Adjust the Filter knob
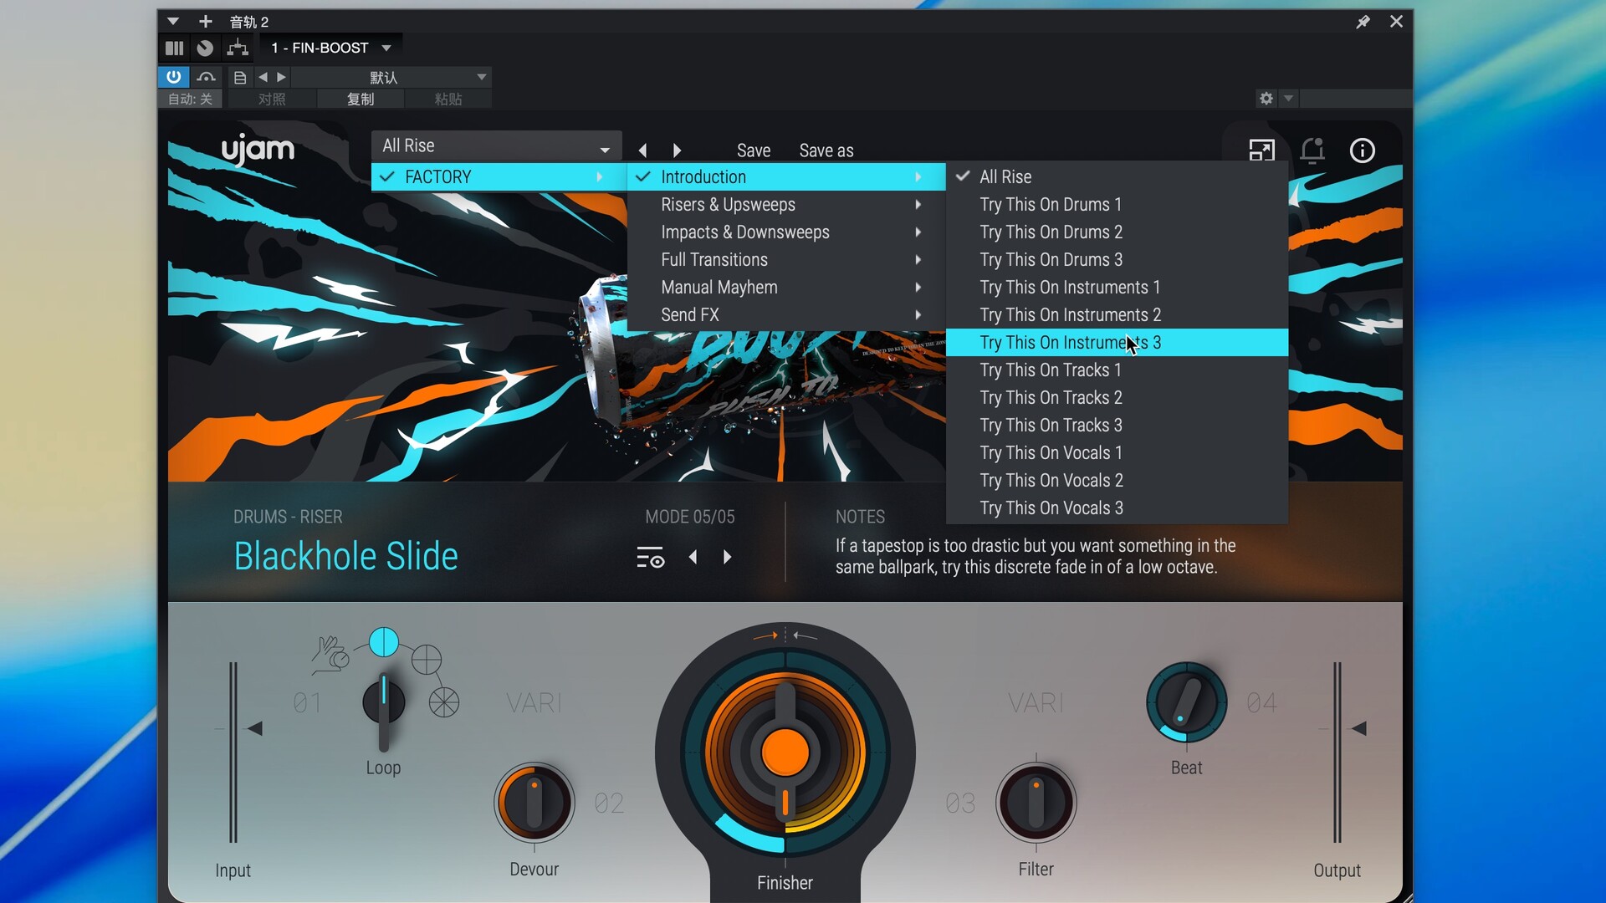Image resolution: width=1606 pixels, height=903 pixels. pos(1036,803)
